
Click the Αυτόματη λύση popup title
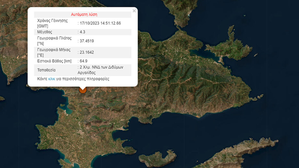84,15
